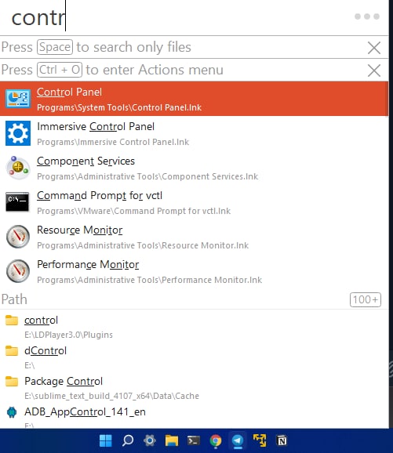
Task: Click the Immersive Control Panel.lnk path
Action: click(113, 142)
